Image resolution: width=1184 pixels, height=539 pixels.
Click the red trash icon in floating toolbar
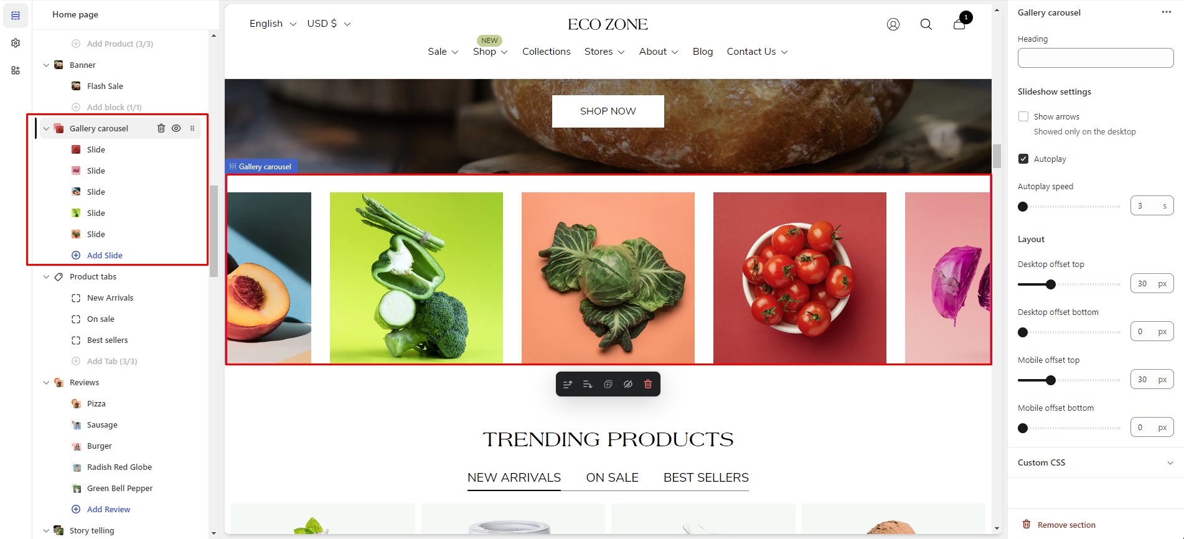pyautogui.click(x=648, y=384)
